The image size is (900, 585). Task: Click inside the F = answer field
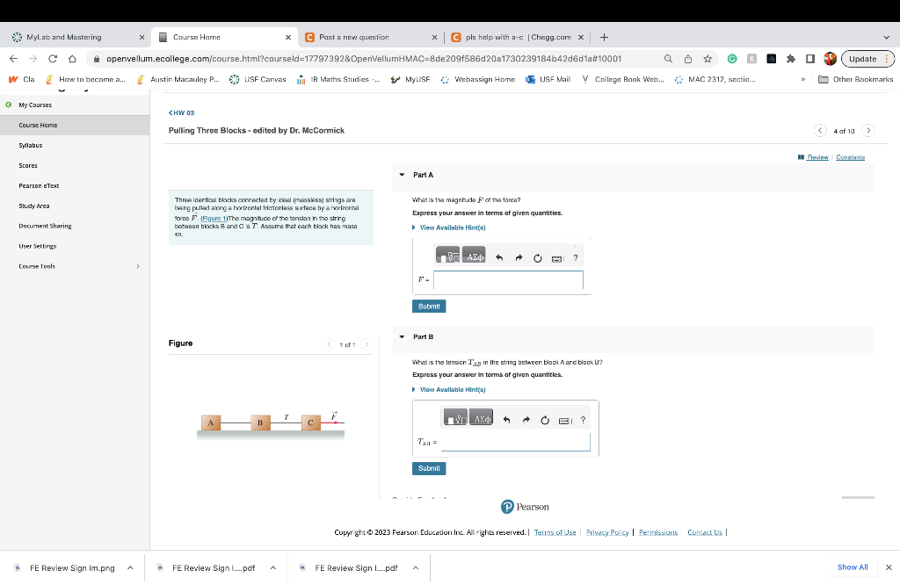[x=510, y=280]
